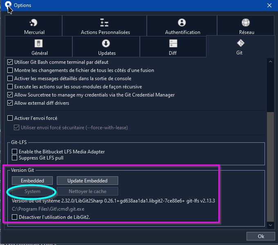Open the Authentification tab
This screenshot has height=245, width=278.
tap(182, 26)
